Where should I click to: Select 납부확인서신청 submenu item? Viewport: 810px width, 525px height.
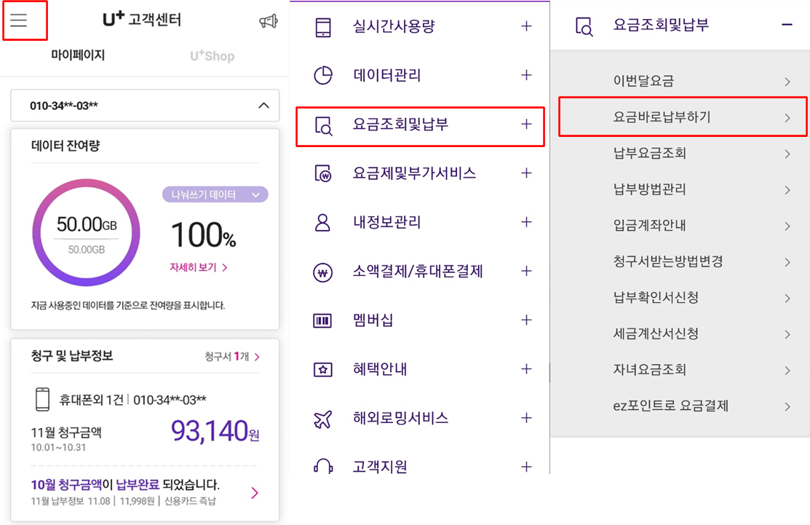point(680,298)
